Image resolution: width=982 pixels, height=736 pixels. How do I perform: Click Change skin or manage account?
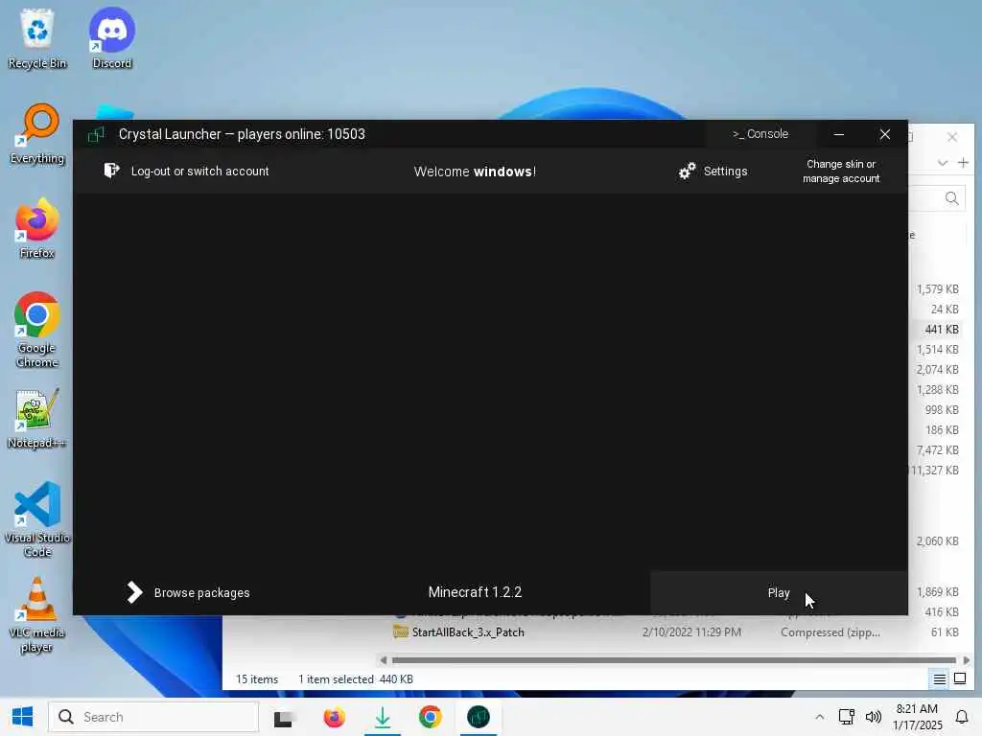[x=841, y=171]
